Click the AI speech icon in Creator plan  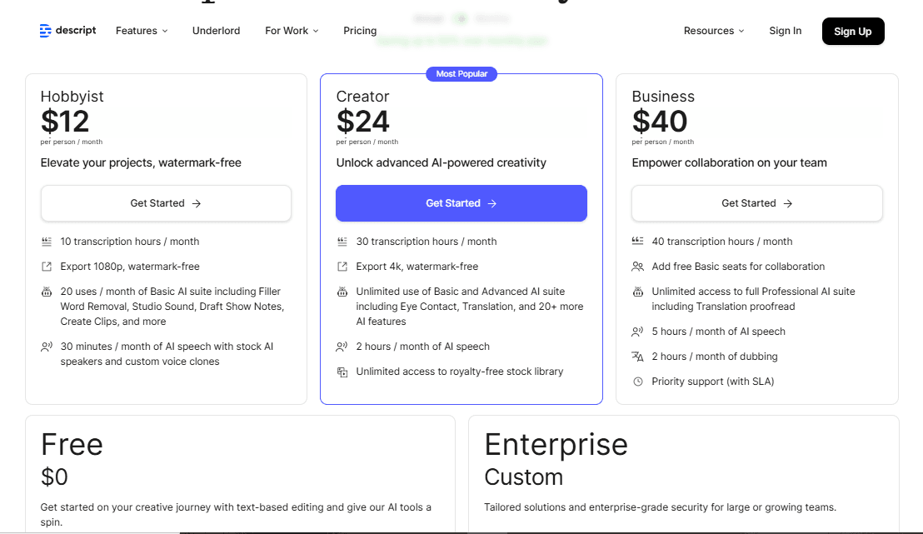click(x=342, y=347)
